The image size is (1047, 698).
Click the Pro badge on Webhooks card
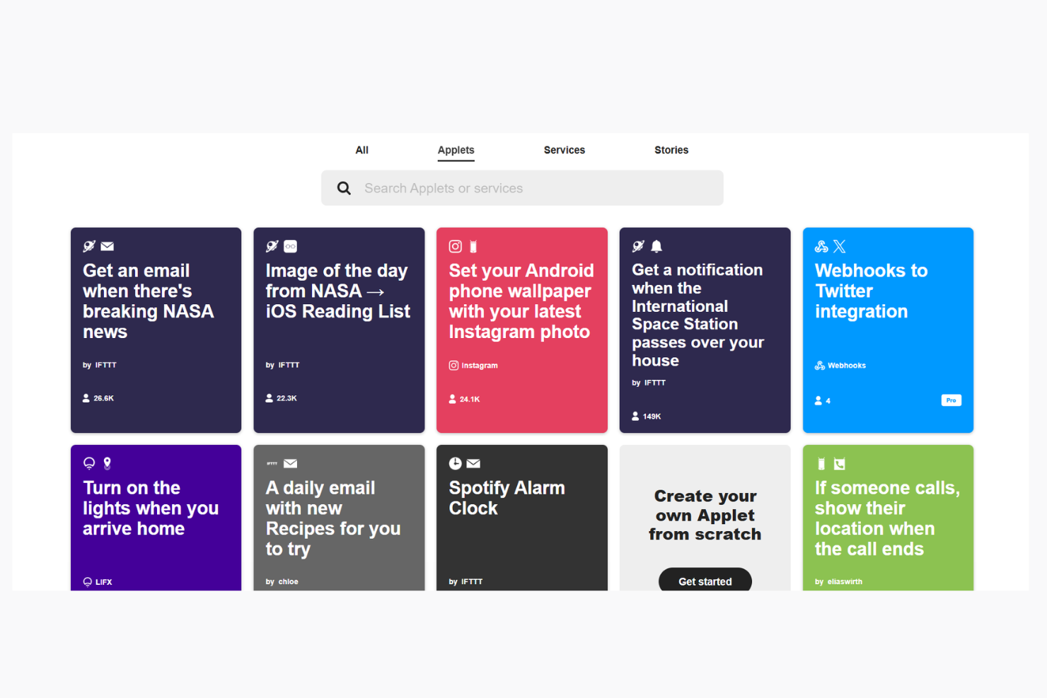[x=951, y=400]
